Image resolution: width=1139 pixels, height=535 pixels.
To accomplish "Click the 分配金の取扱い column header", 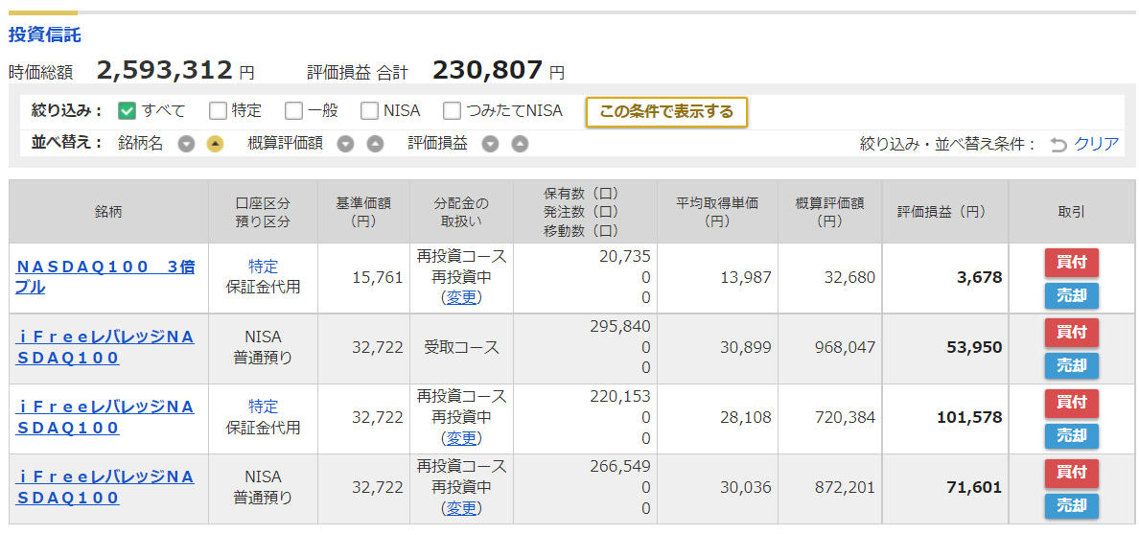I will [x=461, y=212].
